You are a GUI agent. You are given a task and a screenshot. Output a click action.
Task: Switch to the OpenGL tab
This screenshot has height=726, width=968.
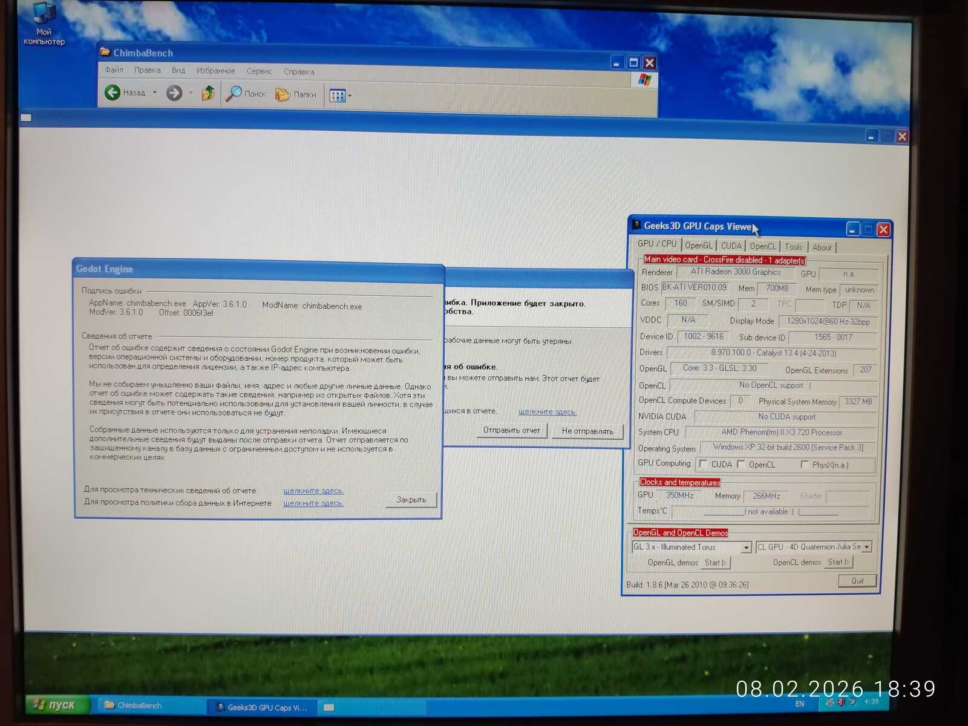tap(699, 245)
